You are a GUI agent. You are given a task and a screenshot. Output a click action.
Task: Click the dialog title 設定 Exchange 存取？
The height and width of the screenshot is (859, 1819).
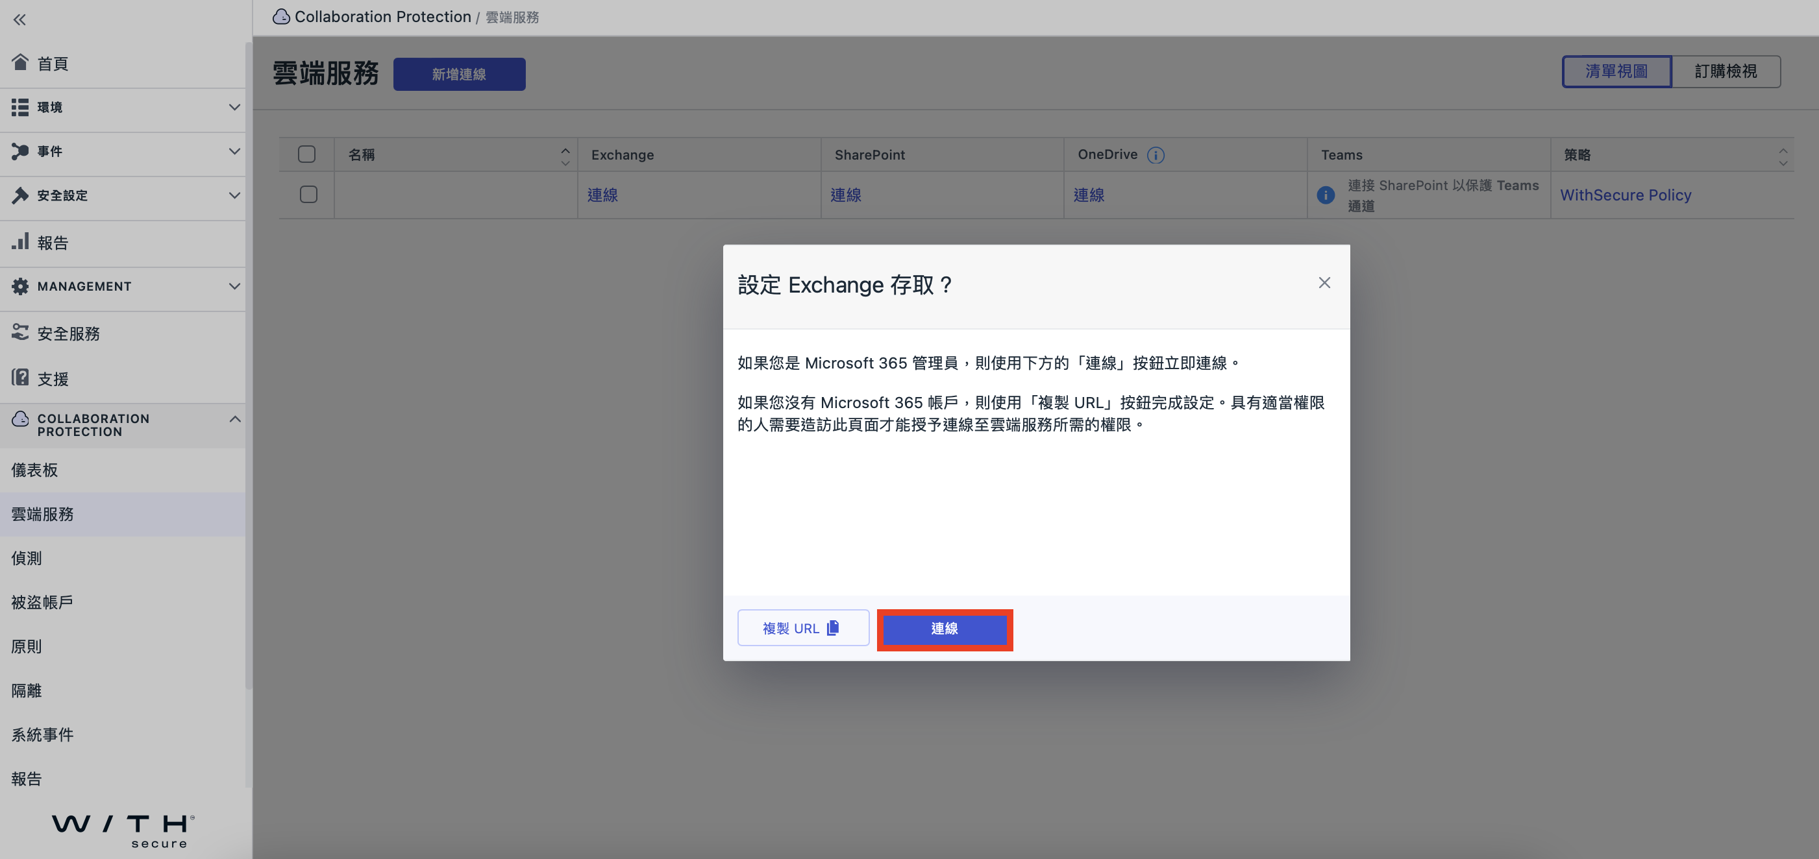pos(845,284)
